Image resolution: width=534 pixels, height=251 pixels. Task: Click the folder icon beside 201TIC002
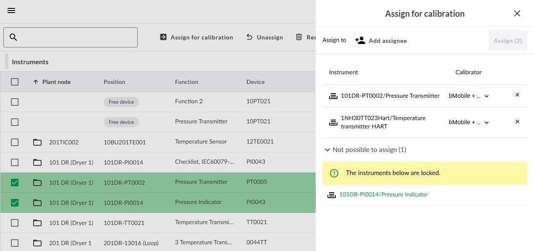pyautogui.click(x=37, y=142)
